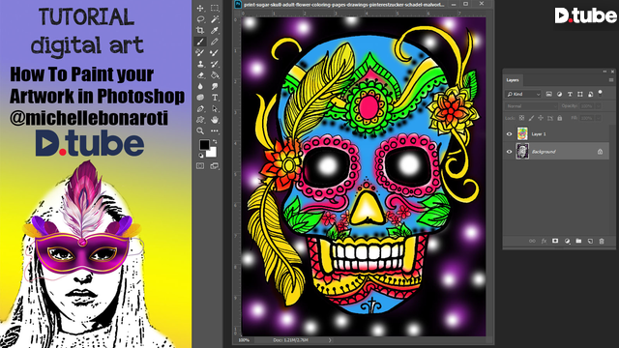Toggle layer filtering switch on or off
619x348 pixels.
tap(601, 94)
